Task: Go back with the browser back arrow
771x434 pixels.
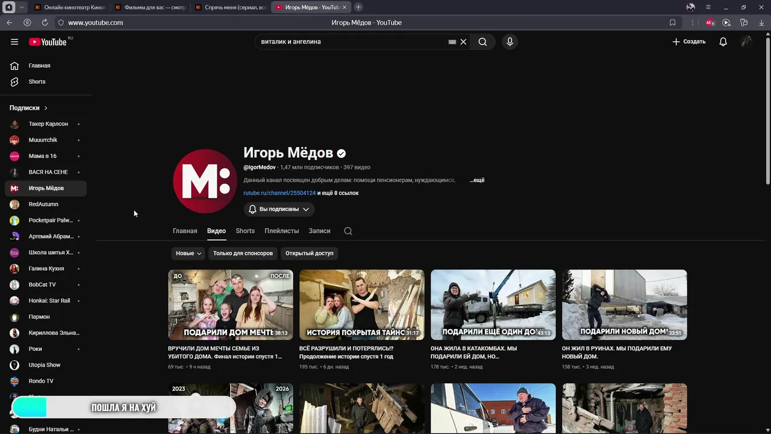Action: tap(9, 22)
